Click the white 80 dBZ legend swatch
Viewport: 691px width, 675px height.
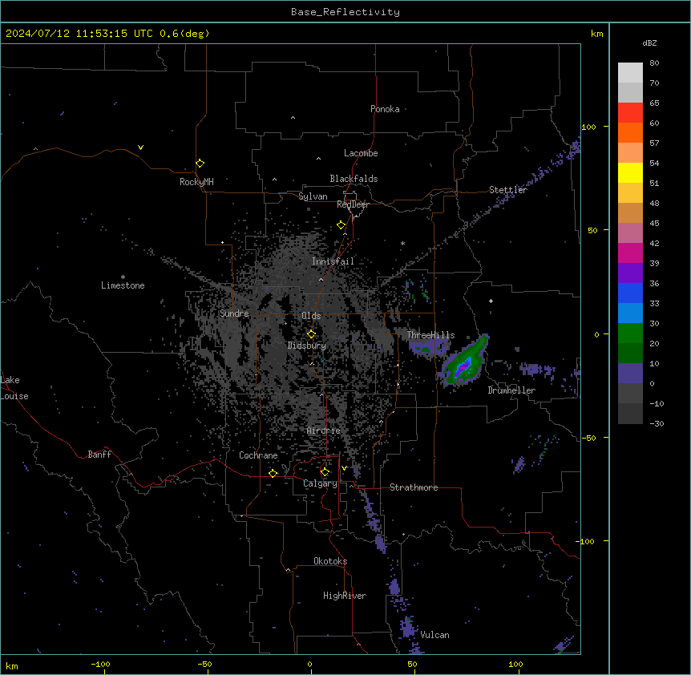pos(630,72)
